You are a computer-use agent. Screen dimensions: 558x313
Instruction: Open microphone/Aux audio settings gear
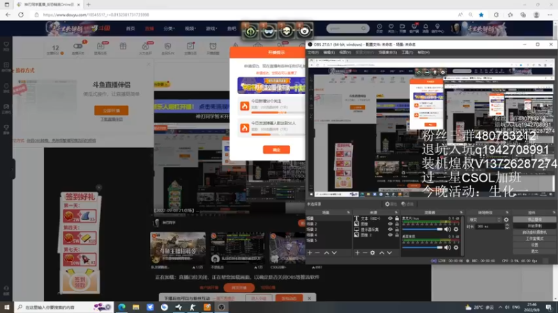pyautogui.click(x=456, y=230)
